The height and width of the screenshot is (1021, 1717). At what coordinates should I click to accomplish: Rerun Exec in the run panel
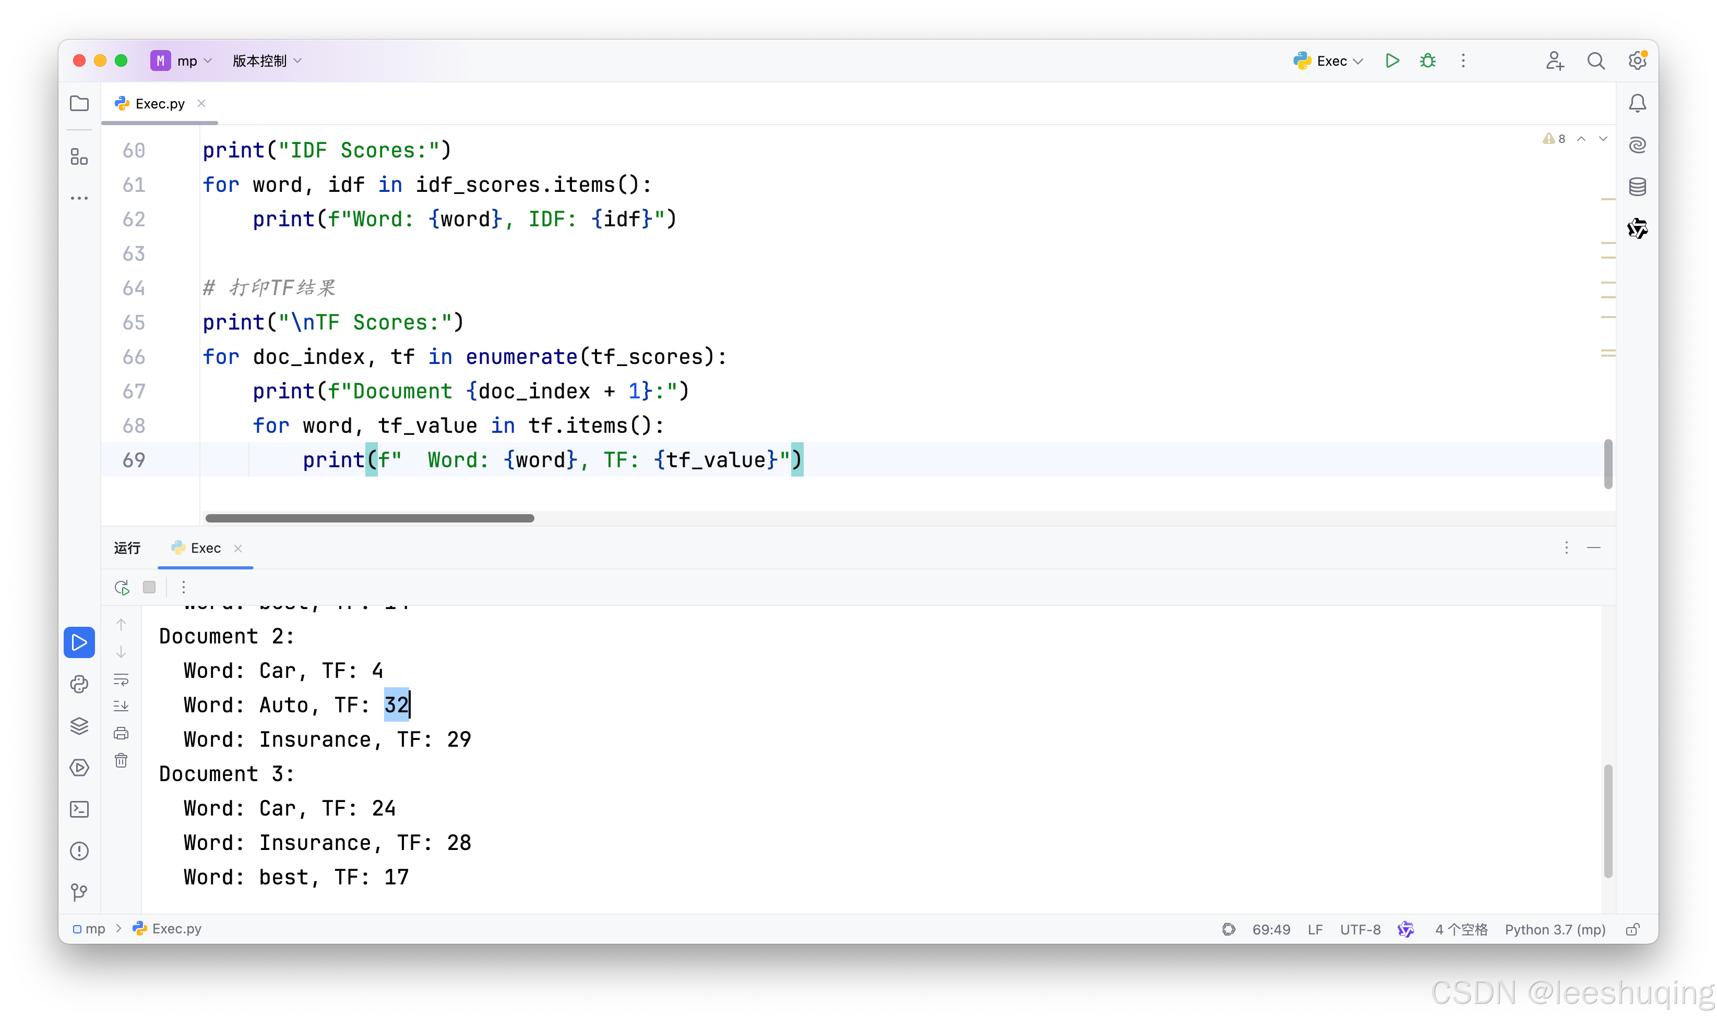122,588
